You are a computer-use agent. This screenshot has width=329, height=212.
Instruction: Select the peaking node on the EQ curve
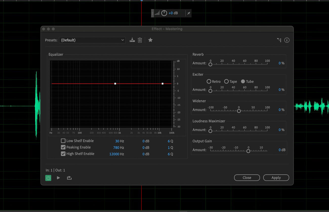(x=115, y=83)
